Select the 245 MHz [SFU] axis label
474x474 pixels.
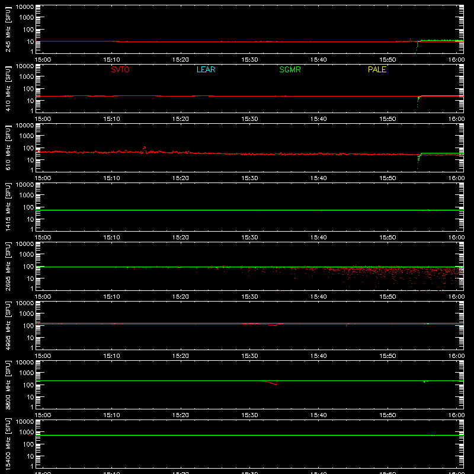[8, 29]
